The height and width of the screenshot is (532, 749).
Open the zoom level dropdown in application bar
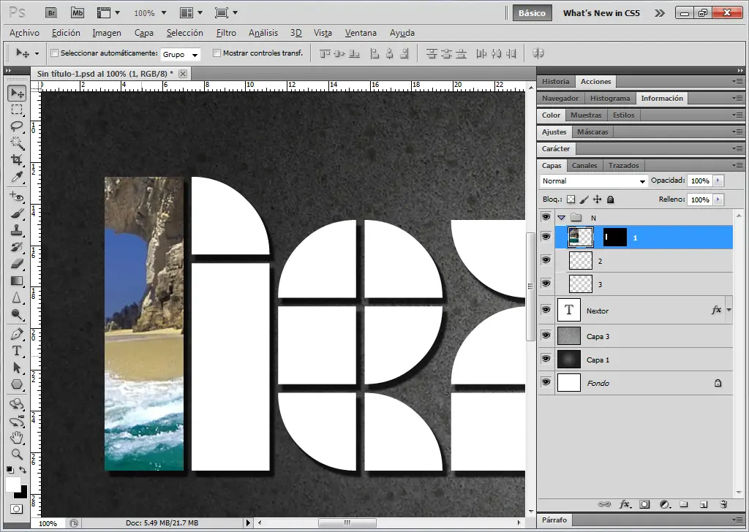pos(149,12)
